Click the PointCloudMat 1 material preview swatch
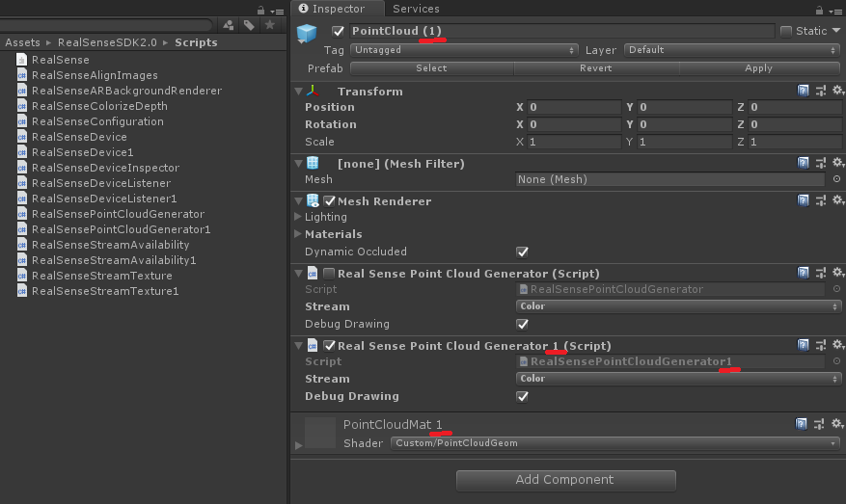846x504 pixels. tap(320, 433)
